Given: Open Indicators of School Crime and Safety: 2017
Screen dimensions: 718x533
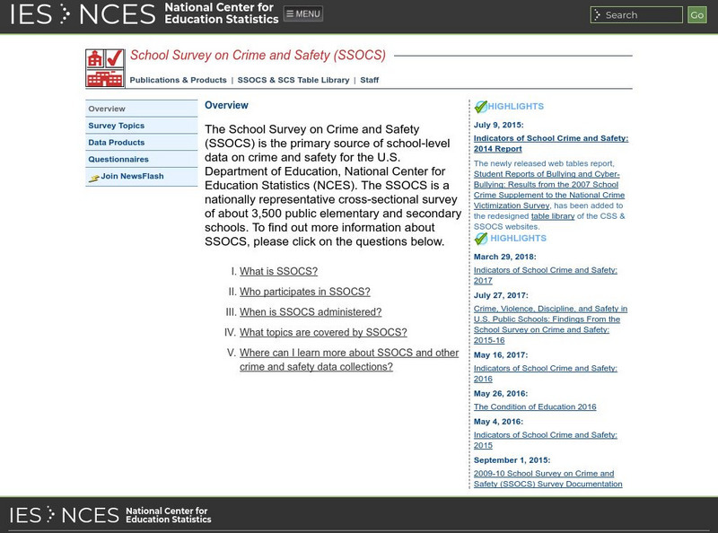Looking at the screenshot, I should [546, 275].
